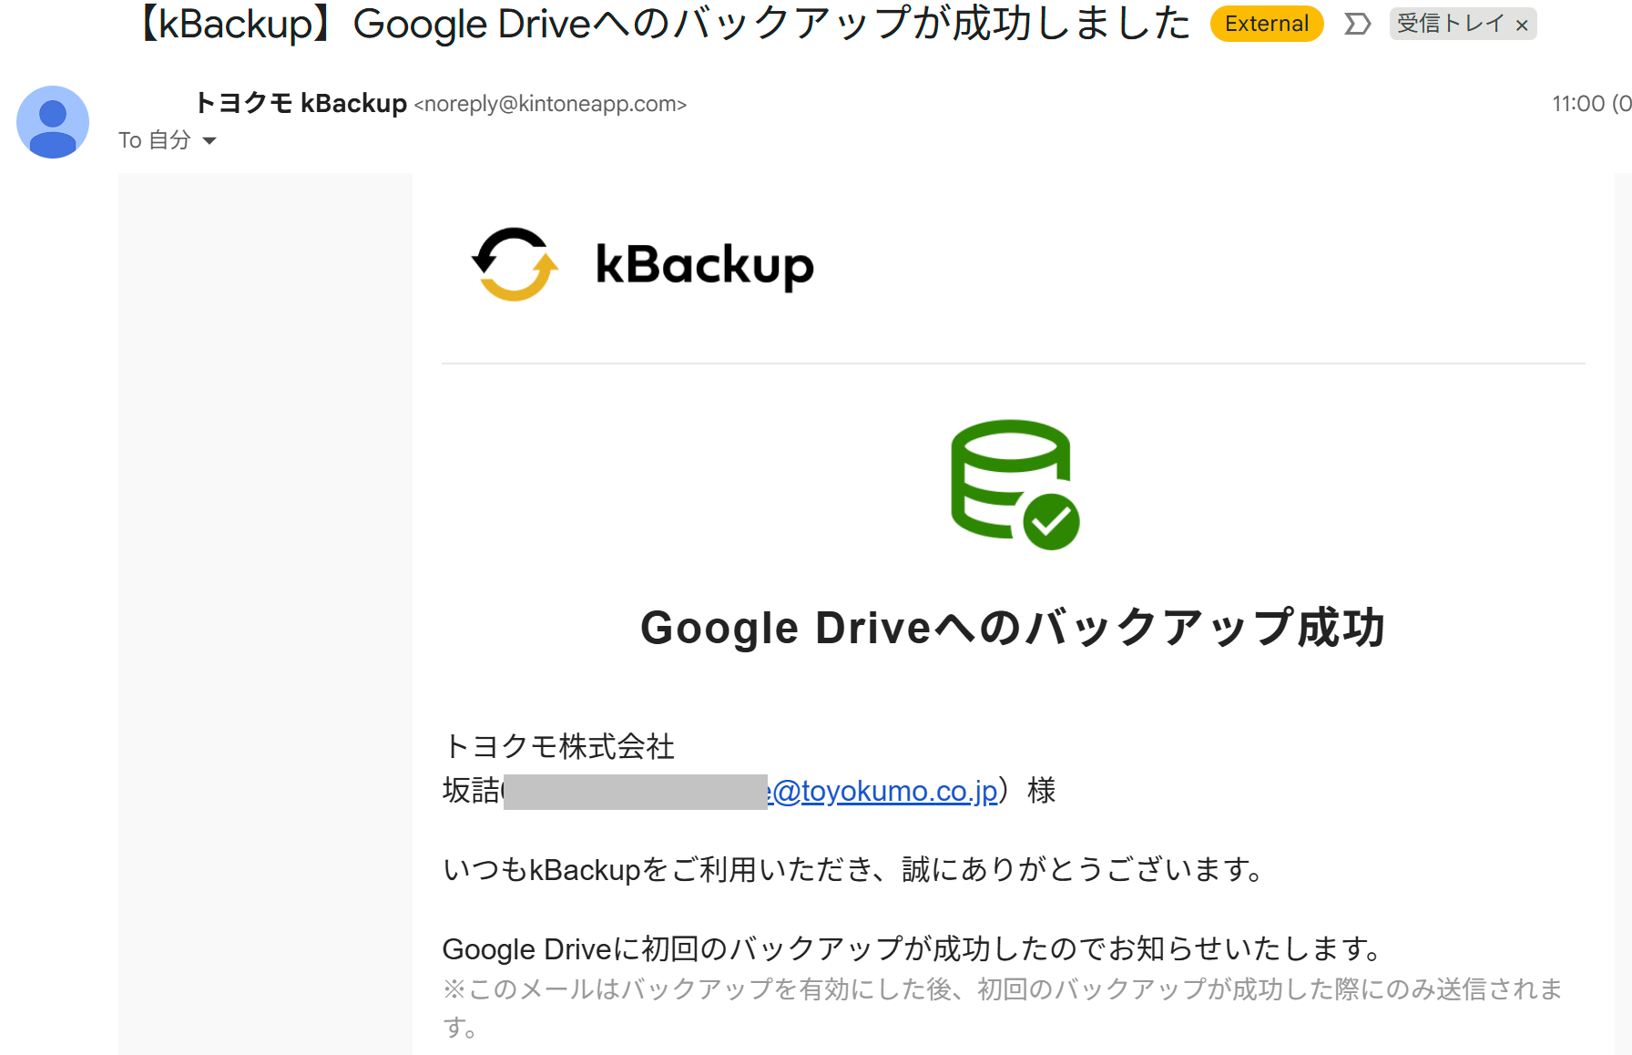The width and height of the screenshot is (1632, 1055).
Task: Click the heading Google Driveへのバックアップ成功
Action: (1013, 628)
